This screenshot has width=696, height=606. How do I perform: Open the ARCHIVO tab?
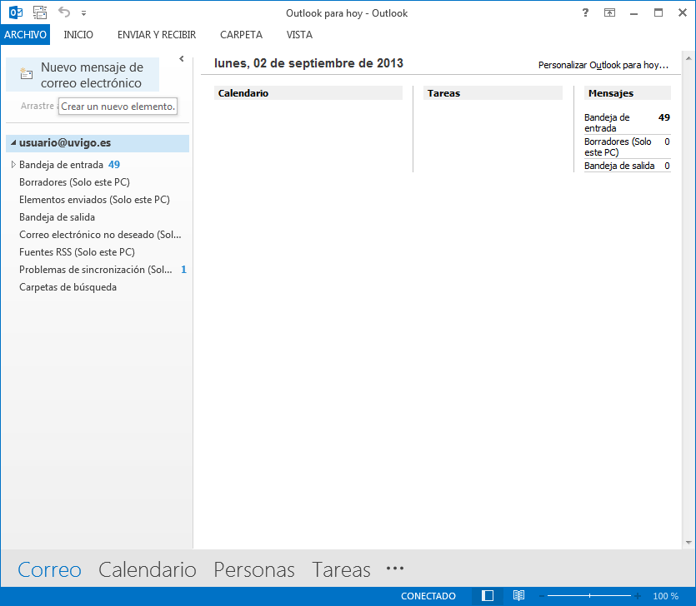[x=25, y=35]
